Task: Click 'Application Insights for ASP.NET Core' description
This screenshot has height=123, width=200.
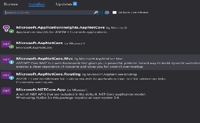Action: click(62, 32)
